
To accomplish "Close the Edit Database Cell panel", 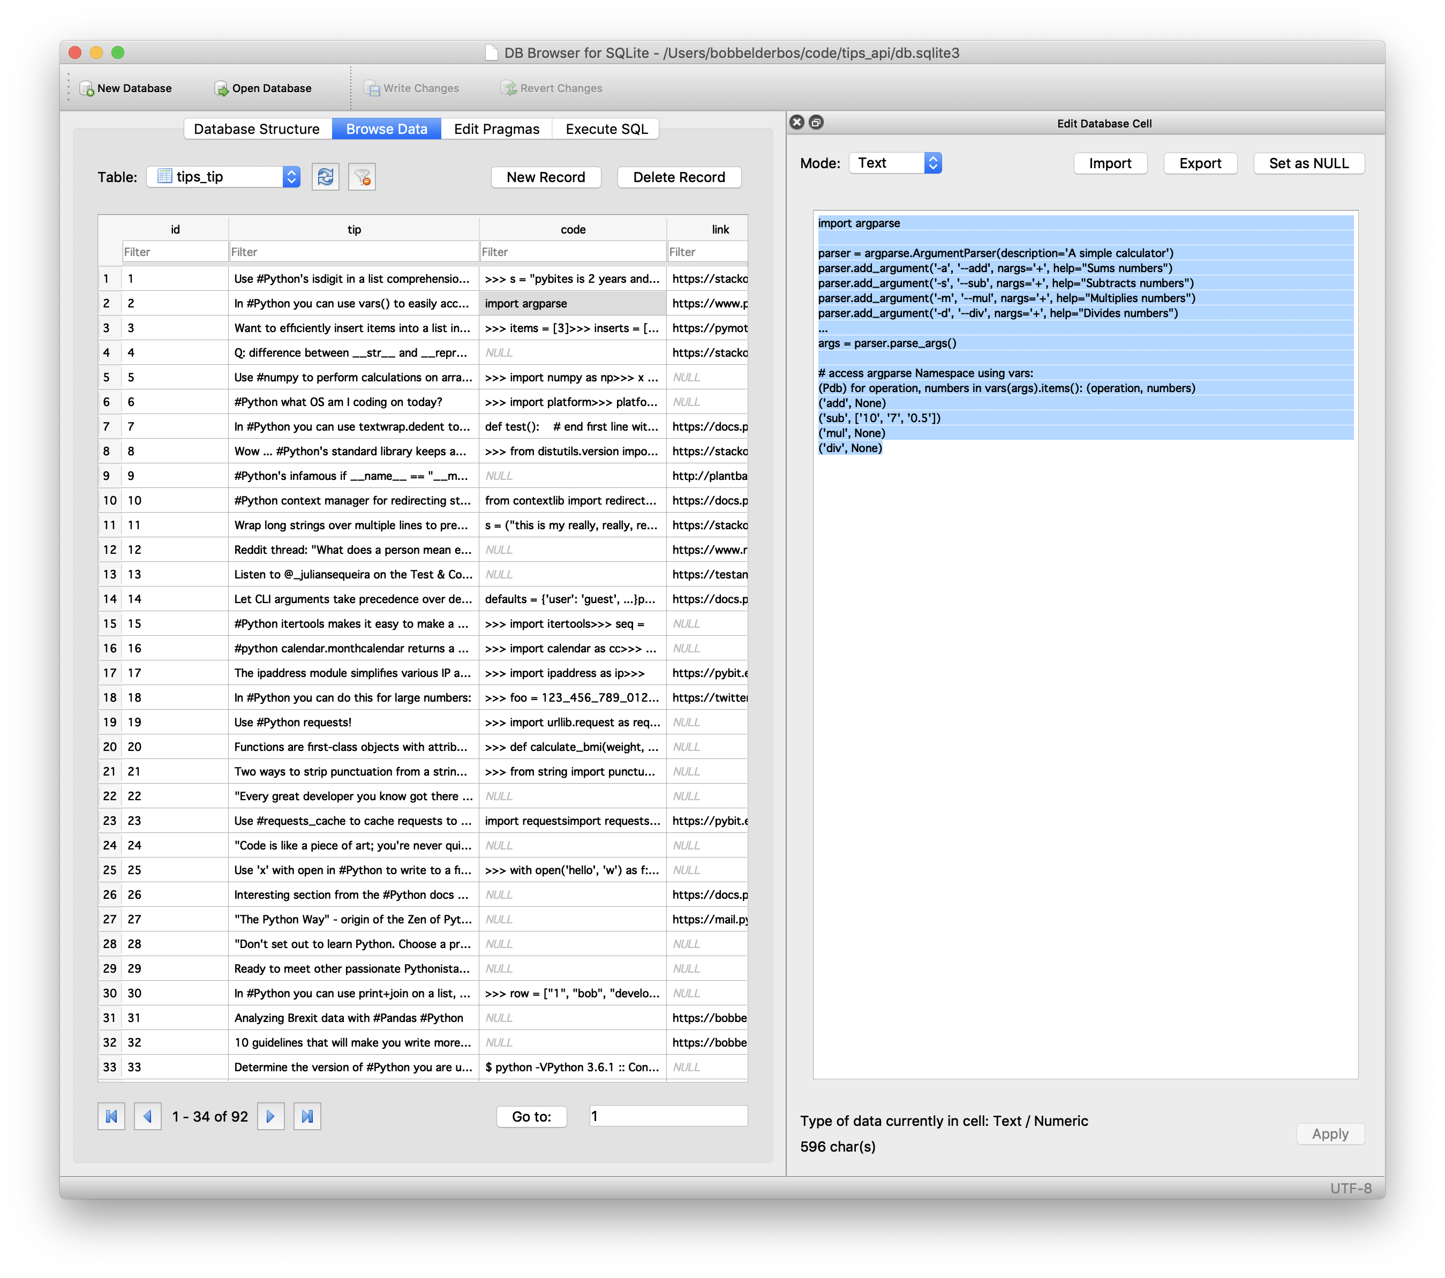I will coord(797,122).
